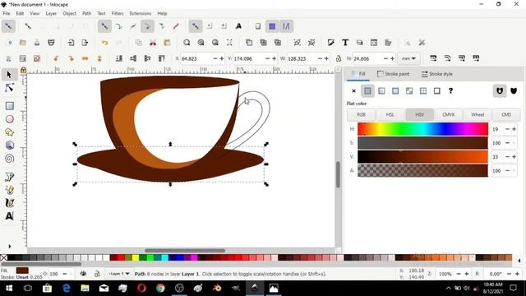Open the File menu
Screen dimensions: 526x296
(7, 13)
